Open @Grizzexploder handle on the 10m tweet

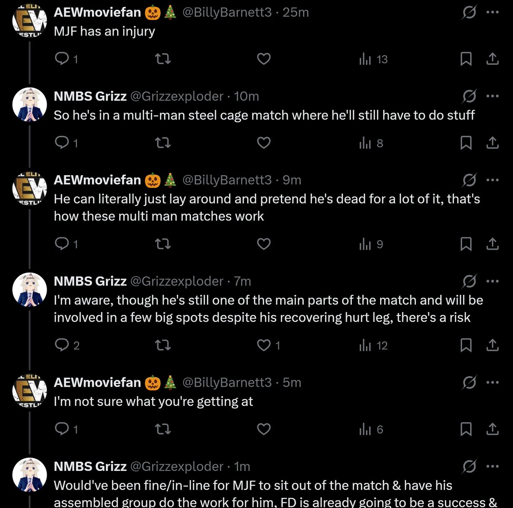coord(177,96)
